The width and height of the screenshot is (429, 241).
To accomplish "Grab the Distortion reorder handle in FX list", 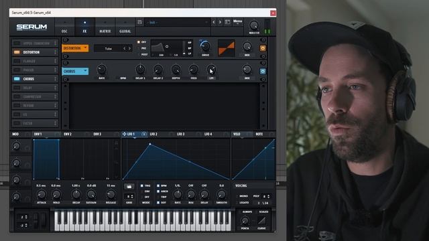I will click(55, 52).
